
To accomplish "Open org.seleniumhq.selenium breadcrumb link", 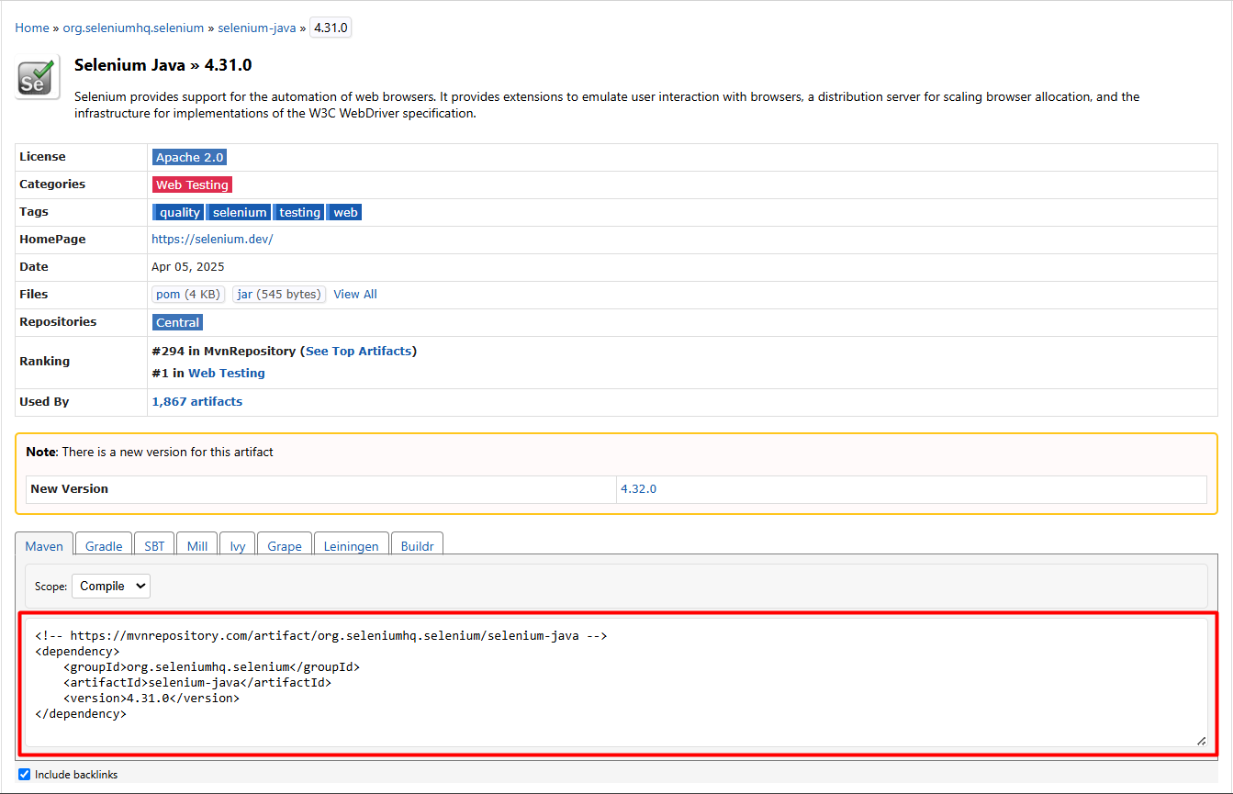I will click(133, 28).
